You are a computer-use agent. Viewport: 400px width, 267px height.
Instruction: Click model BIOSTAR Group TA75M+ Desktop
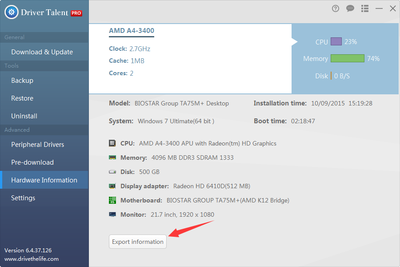click(182, 103)
